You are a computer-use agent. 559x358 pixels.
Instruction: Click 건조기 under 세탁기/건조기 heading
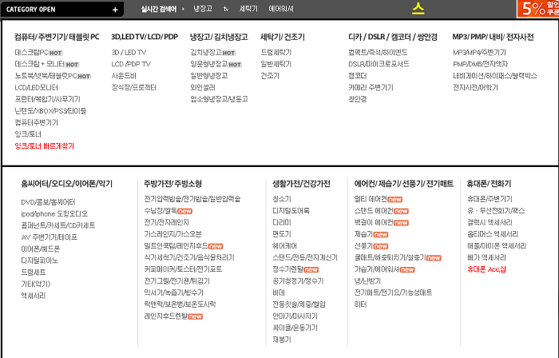point(270,76)
